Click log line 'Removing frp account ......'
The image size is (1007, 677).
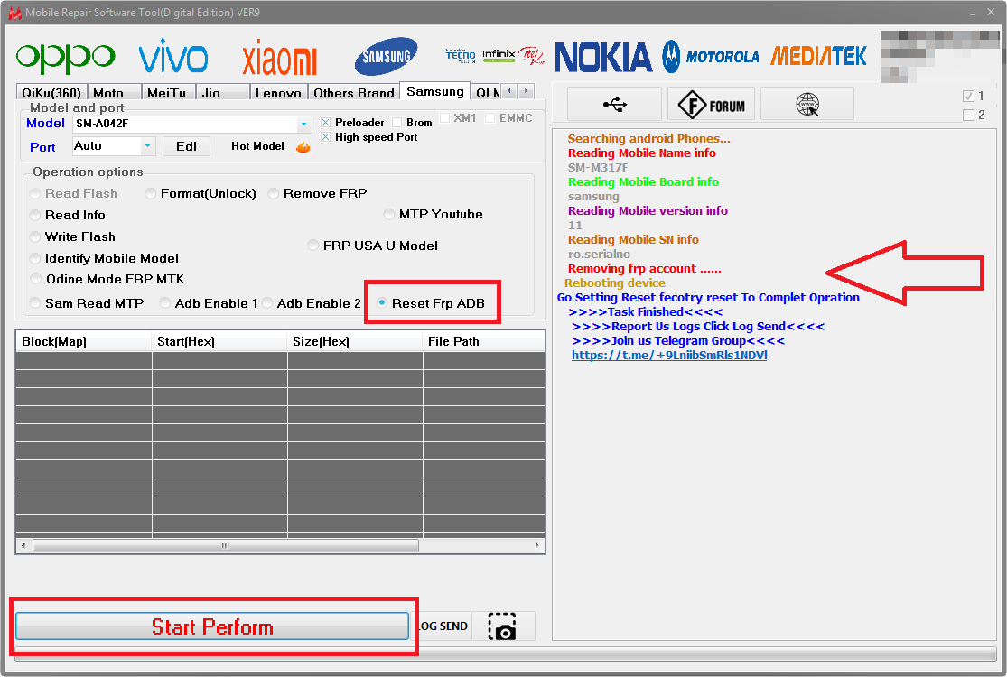[644, 268]
